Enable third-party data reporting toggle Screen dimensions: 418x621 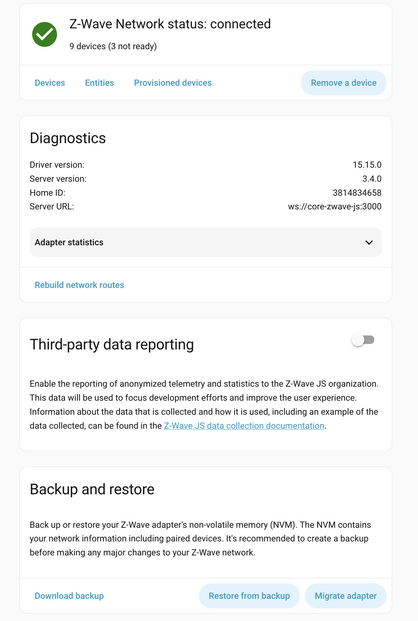tap(363, 340)
